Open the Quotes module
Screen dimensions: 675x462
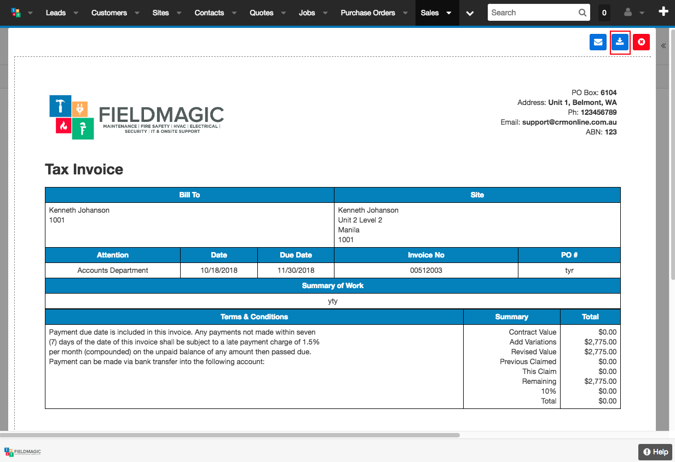pos(262,13)
